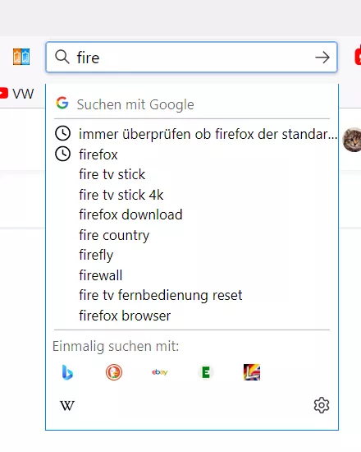Click inside the search text field
Image resolution: width=361 pixels, height=452 pixels.
(191, 57)
